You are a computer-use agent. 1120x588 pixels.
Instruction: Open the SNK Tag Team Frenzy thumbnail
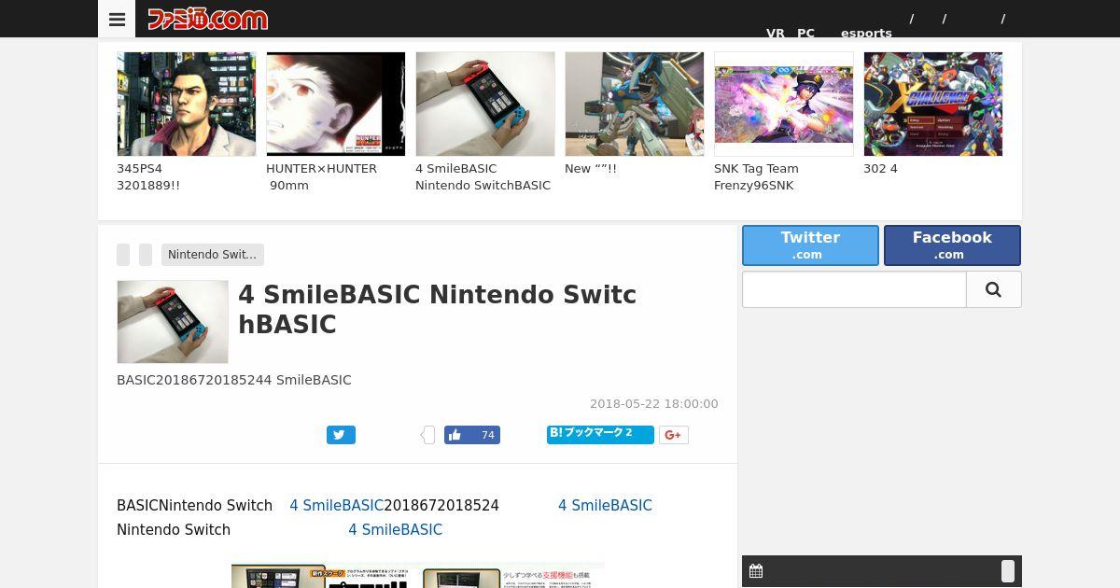pos(784,104)
